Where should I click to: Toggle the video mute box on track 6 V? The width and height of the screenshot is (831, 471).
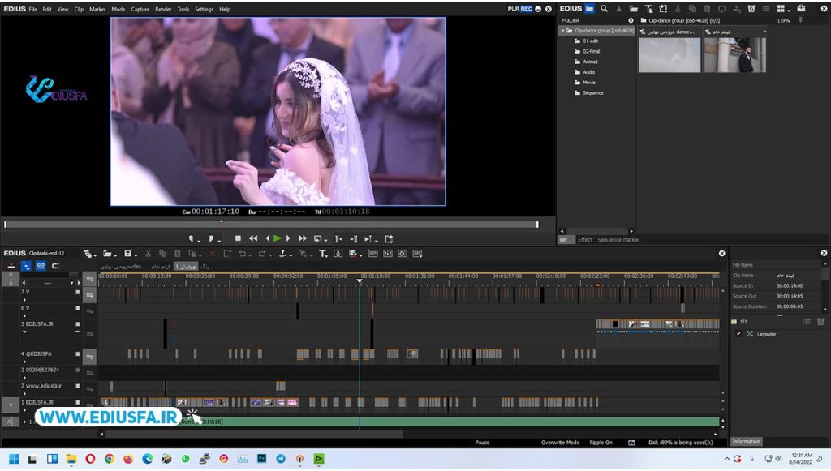coord(78,308)
